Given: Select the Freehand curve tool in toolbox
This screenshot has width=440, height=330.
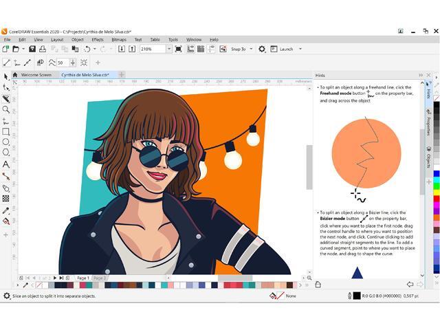Looking at the screenshot, I should pyautogui.click(x=5, y=121).
